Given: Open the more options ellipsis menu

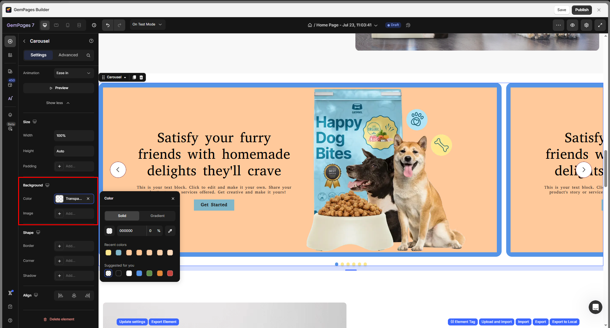Looking at the screenshot, I should click(x=559, y=25).
